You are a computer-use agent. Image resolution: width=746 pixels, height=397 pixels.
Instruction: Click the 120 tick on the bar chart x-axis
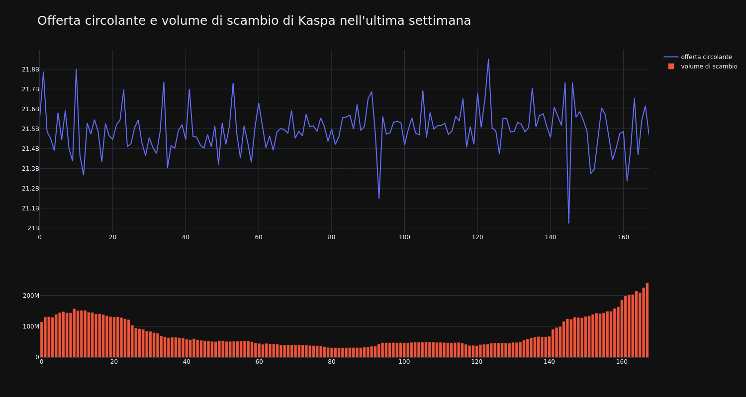pos(477,362)
